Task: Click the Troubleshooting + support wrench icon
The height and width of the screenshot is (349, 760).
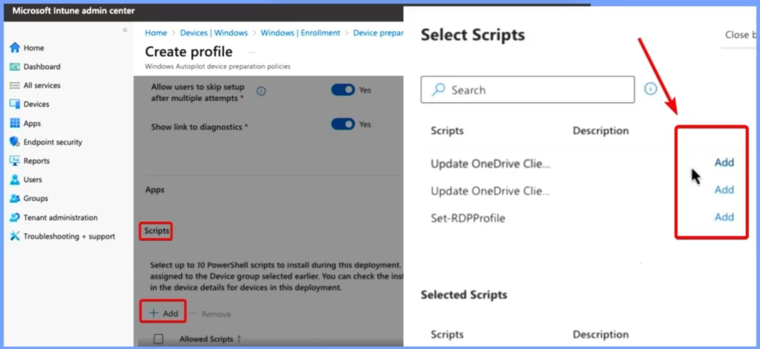Action: click(x=15, y=236)
